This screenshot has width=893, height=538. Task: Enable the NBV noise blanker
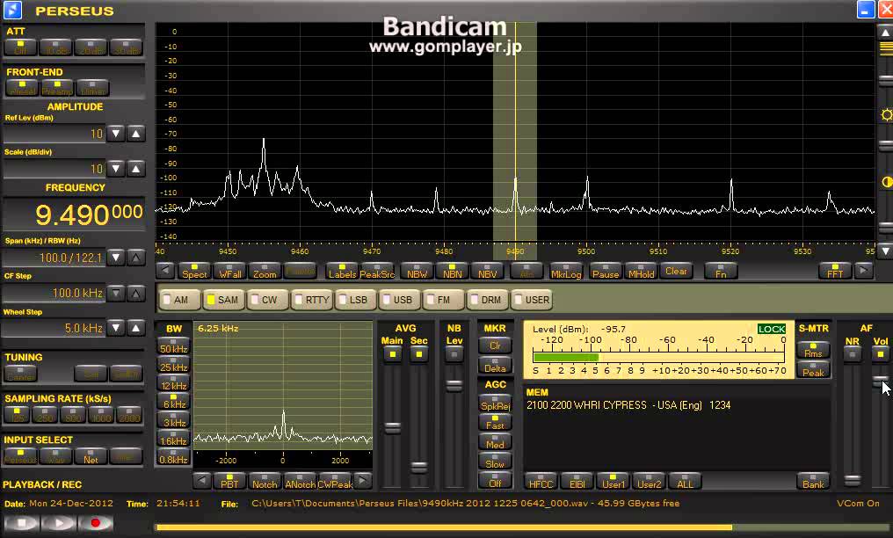(488, 271)
